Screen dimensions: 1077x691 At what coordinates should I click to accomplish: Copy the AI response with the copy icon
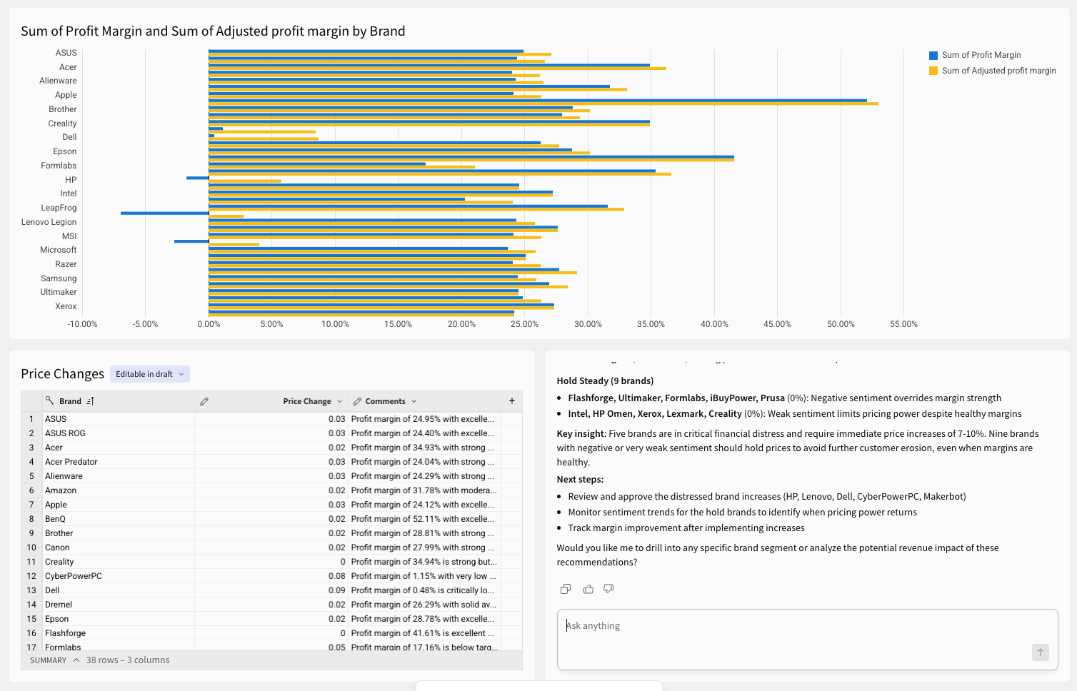[566, 589]
